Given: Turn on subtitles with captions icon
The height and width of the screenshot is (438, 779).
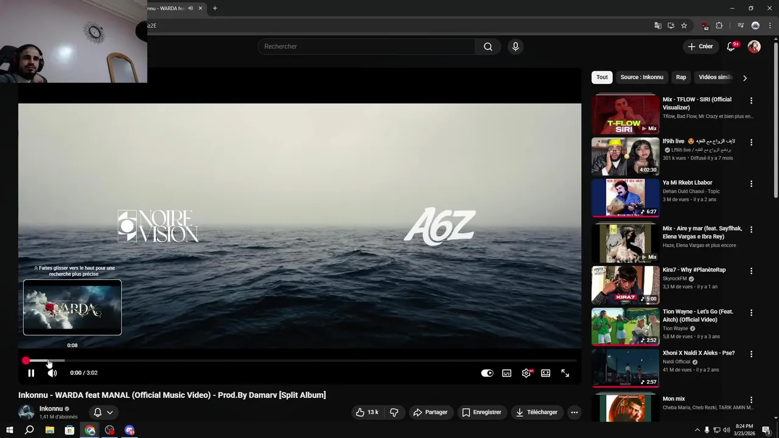Looking at the screenshot, I should coord(506,373).
